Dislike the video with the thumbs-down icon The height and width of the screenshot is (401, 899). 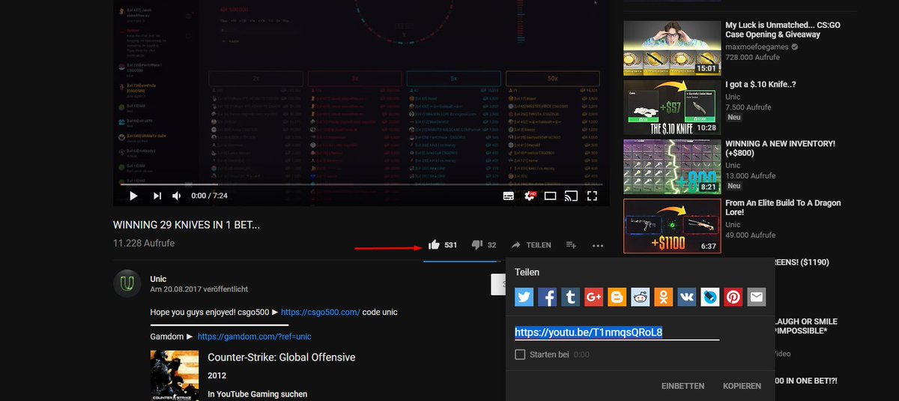coord(476,245)
